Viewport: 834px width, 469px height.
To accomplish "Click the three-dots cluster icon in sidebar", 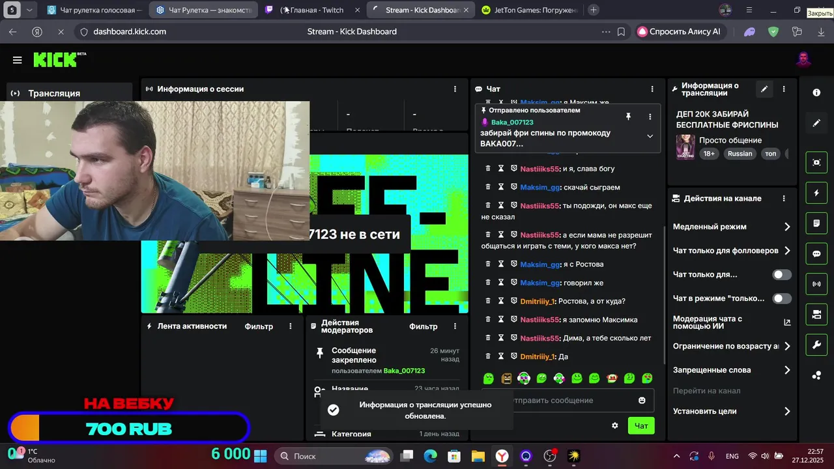I will click(x=816, y=375).
